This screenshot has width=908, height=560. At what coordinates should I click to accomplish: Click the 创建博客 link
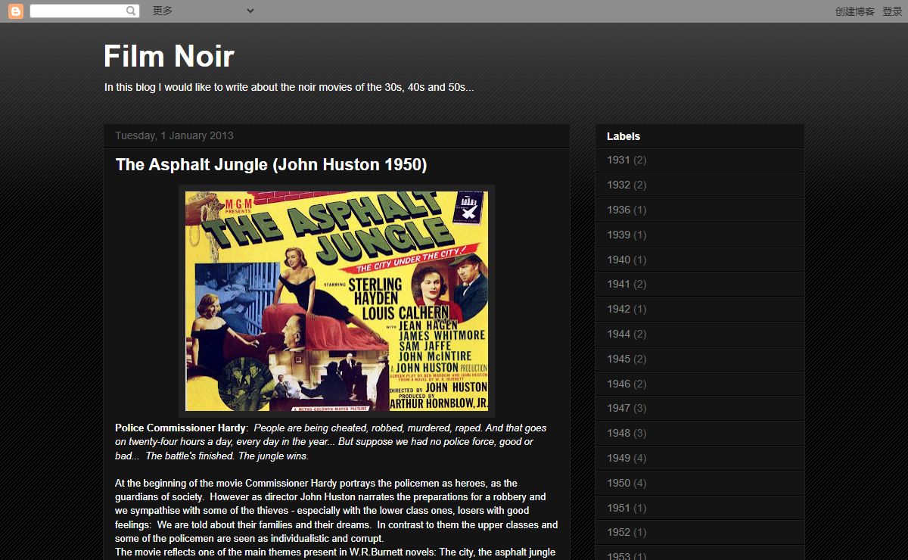point(855,11)
